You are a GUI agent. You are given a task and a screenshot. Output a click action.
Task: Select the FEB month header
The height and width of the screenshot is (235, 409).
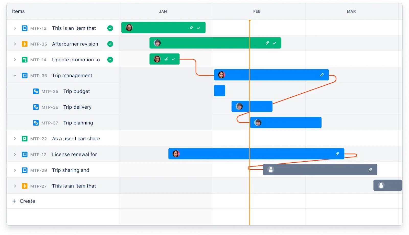coord(257,12)
